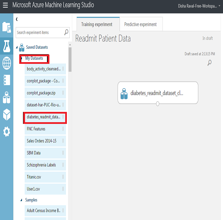Open the Settings gear icon
This screenshot has width=223, height=220.
point(7,131)
